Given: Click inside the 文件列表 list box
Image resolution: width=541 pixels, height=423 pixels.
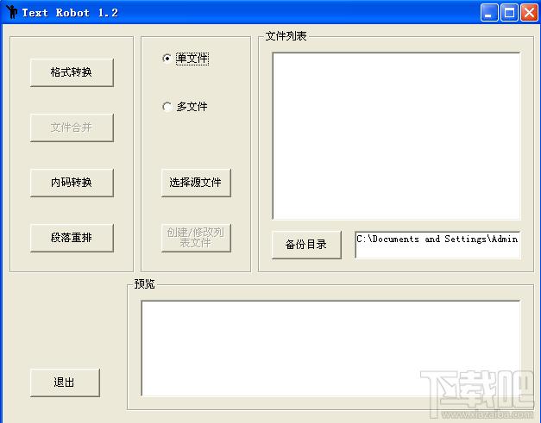Looking at the screenshot, I should (396, 136).
